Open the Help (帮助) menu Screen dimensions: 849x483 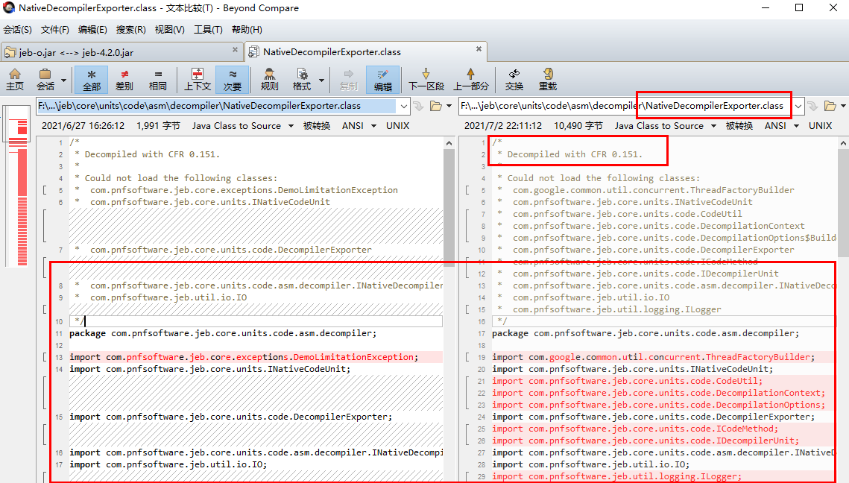coord(247,30)
